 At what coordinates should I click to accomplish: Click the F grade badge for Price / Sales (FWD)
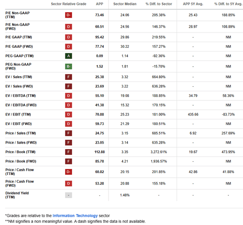click(68, 142)
